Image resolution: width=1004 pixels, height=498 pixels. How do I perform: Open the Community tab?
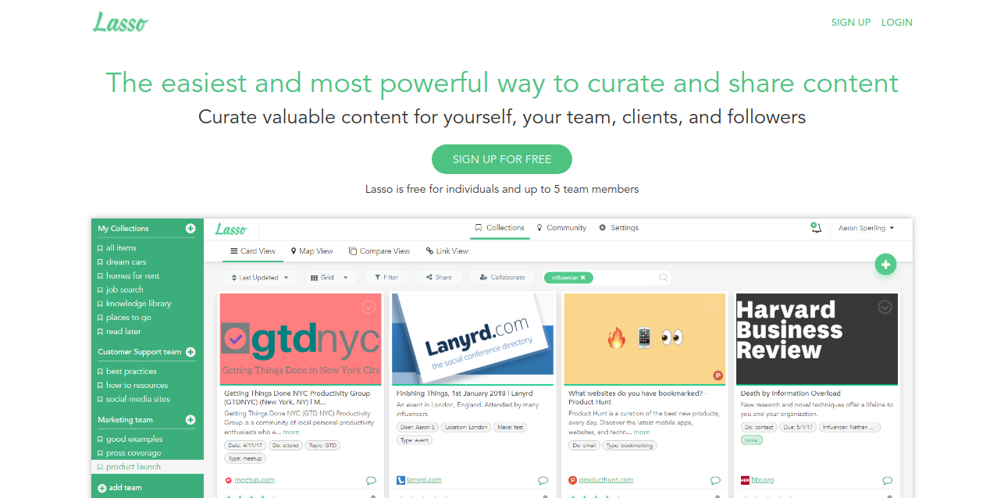coord(561,228)
